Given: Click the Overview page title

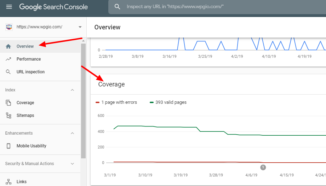Looking at the screenshot, I should click(x=107, y=27).
